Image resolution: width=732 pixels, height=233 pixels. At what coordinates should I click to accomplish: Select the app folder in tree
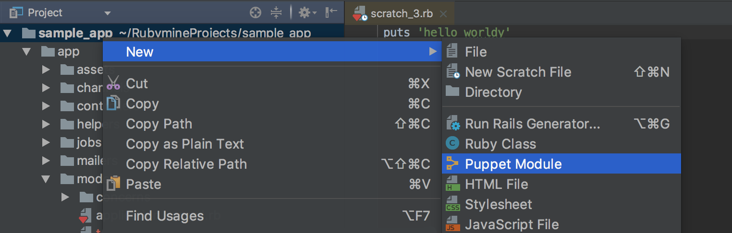click(68, 52)
